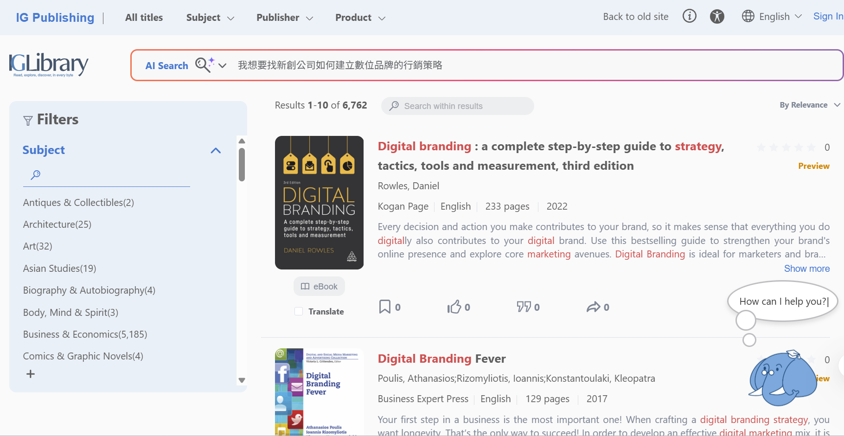844x436 pixels.
Task: Filter by Comics & Graphic Novels(4)
Action: point(83,356)
